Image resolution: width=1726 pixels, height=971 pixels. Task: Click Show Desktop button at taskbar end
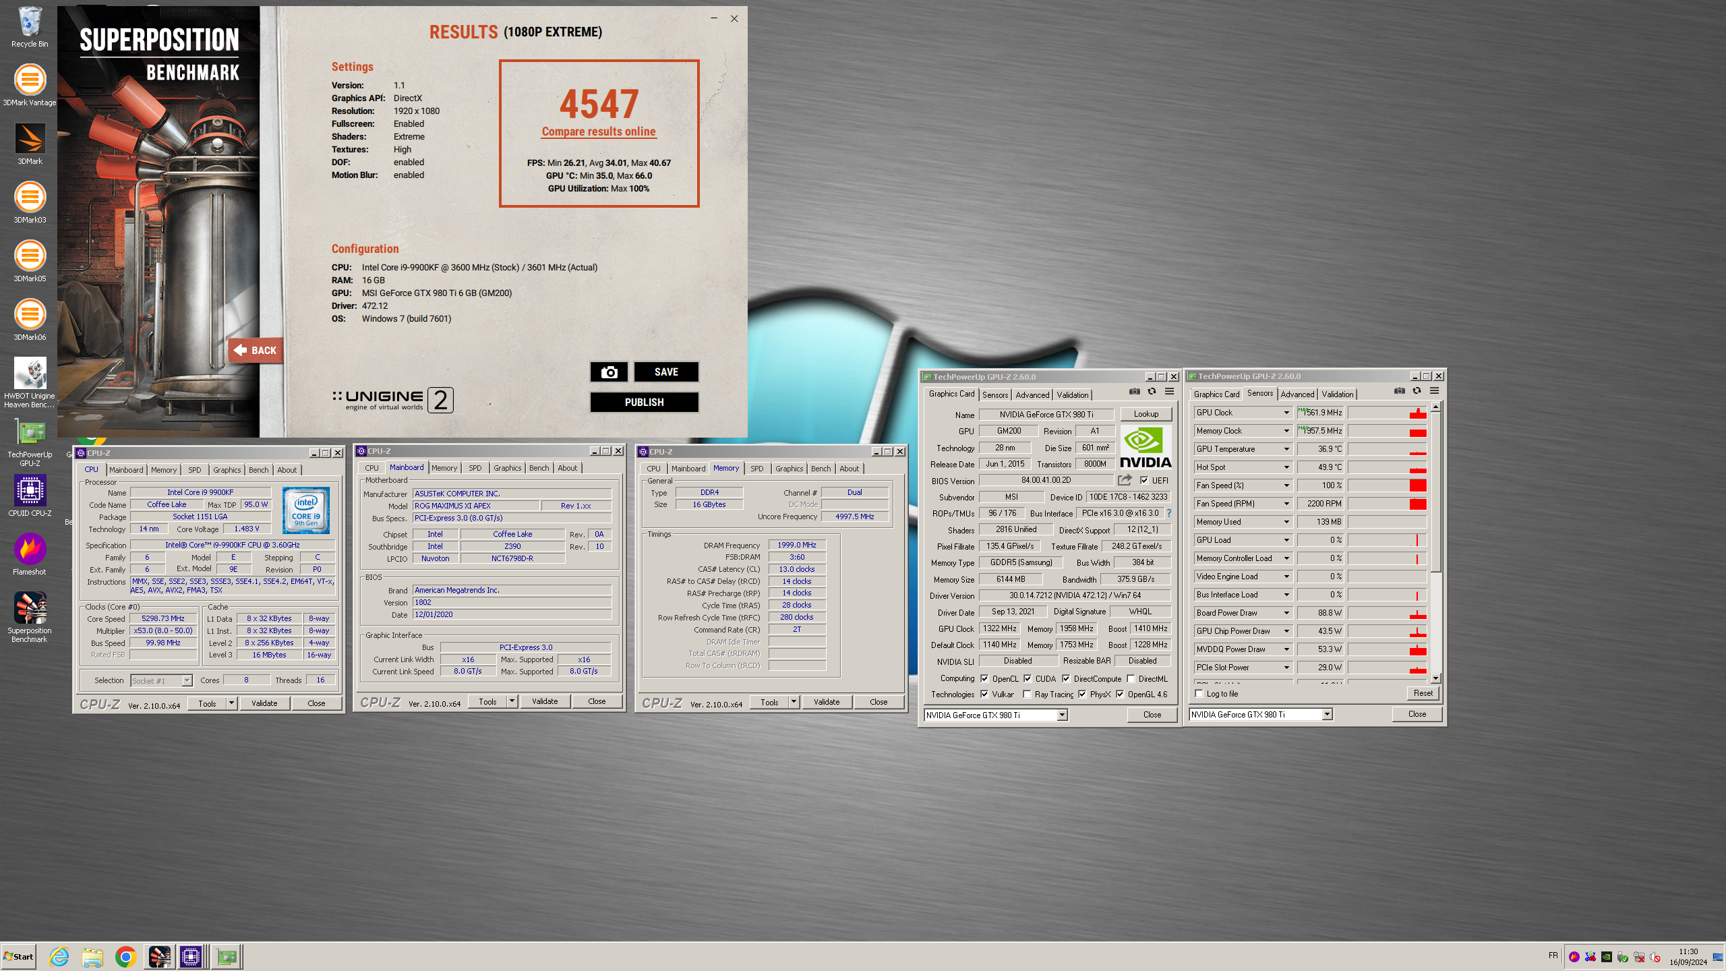coord(1718,957)
